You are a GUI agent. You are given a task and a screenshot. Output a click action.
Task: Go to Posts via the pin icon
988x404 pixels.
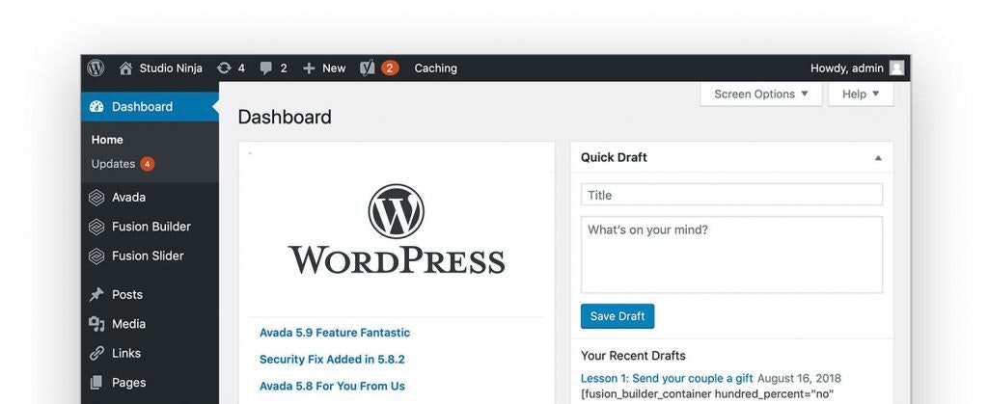click(x=96, y=295)
